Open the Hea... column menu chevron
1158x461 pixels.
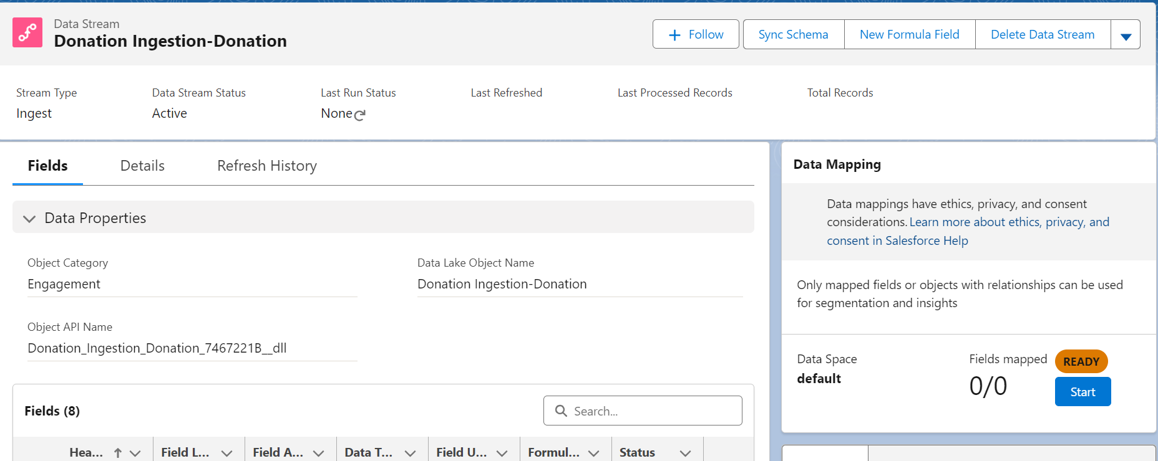135,453
